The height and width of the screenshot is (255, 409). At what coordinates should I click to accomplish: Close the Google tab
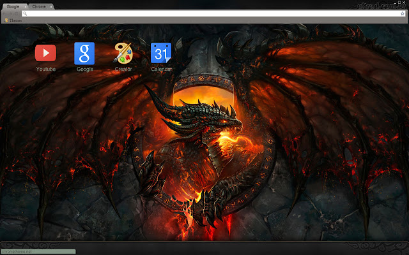(x=26, y=7)
